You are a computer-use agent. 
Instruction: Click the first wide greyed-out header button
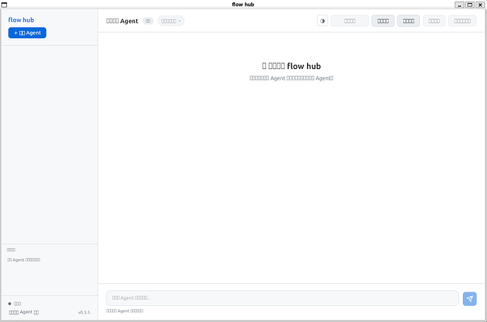pyautogui.click(x=350, y=21)
